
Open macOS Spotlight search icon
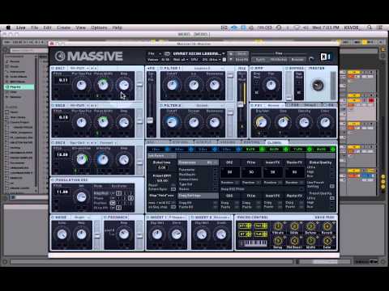pyautogui.click(x=370, y=27)
